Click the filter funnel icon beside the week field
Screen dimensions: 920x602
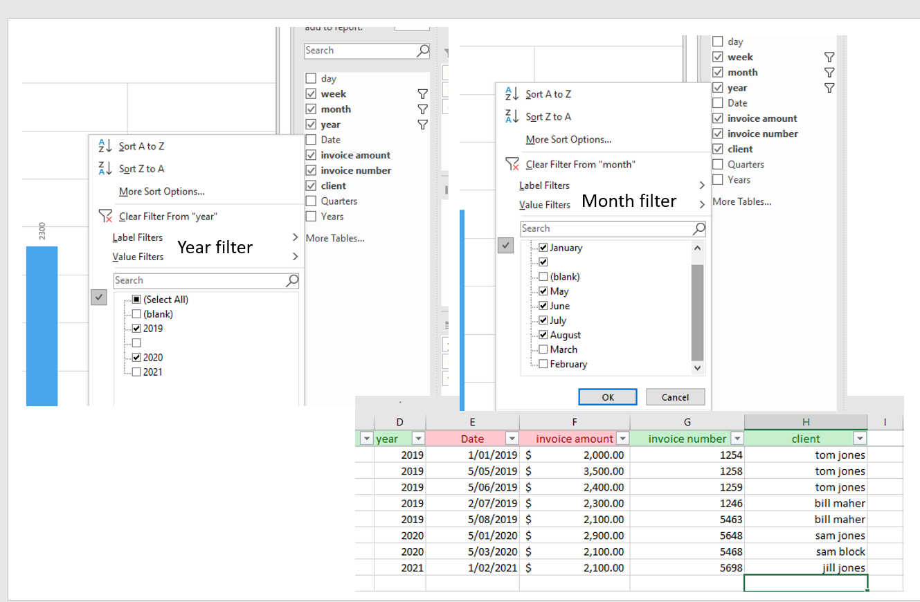pos(423,93)
